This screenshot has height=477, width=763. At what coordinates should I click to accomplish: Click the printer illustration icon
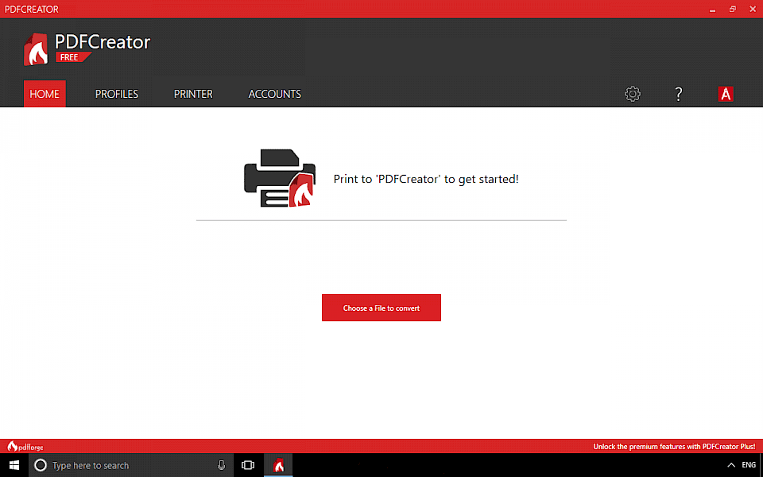click(280, 178)
